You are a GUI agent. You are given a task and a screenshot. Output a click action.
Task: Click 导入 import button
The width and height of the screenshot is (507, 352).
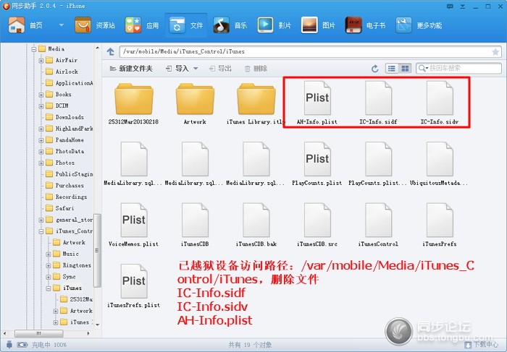pyautogui.click(x=177, y=69)
